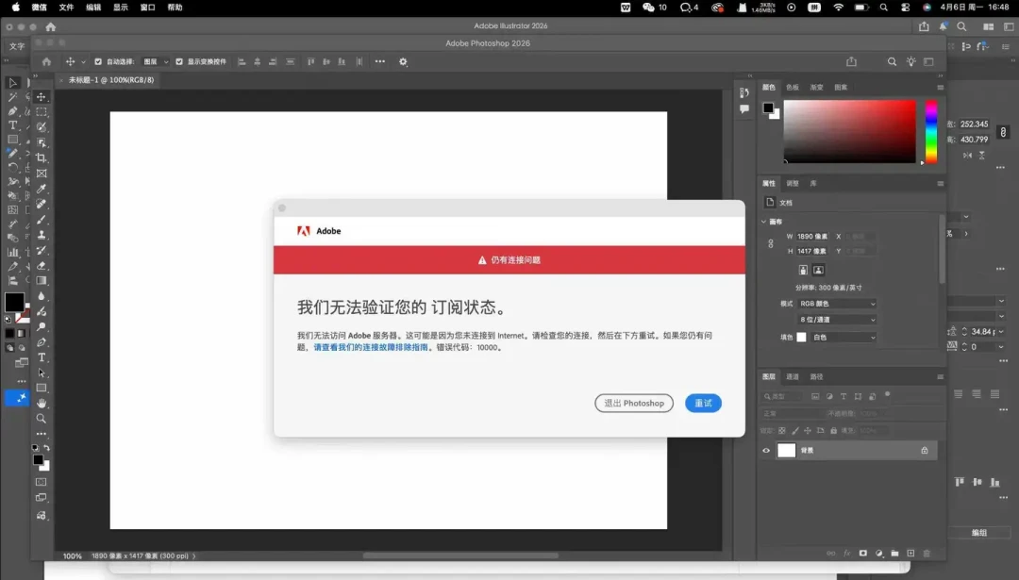Select the Zoom tool in Photoshop's toolbox
This screenshot has width=1019, height=580.
41,419
